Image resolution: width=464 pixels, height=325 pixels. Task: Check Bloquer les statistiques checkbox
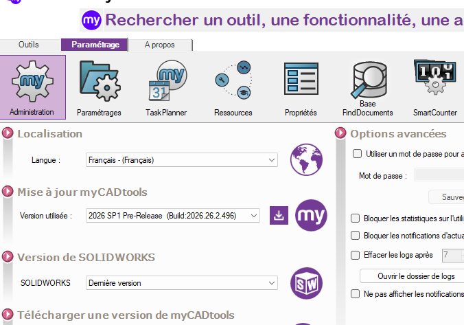click(x=356, y=218)
